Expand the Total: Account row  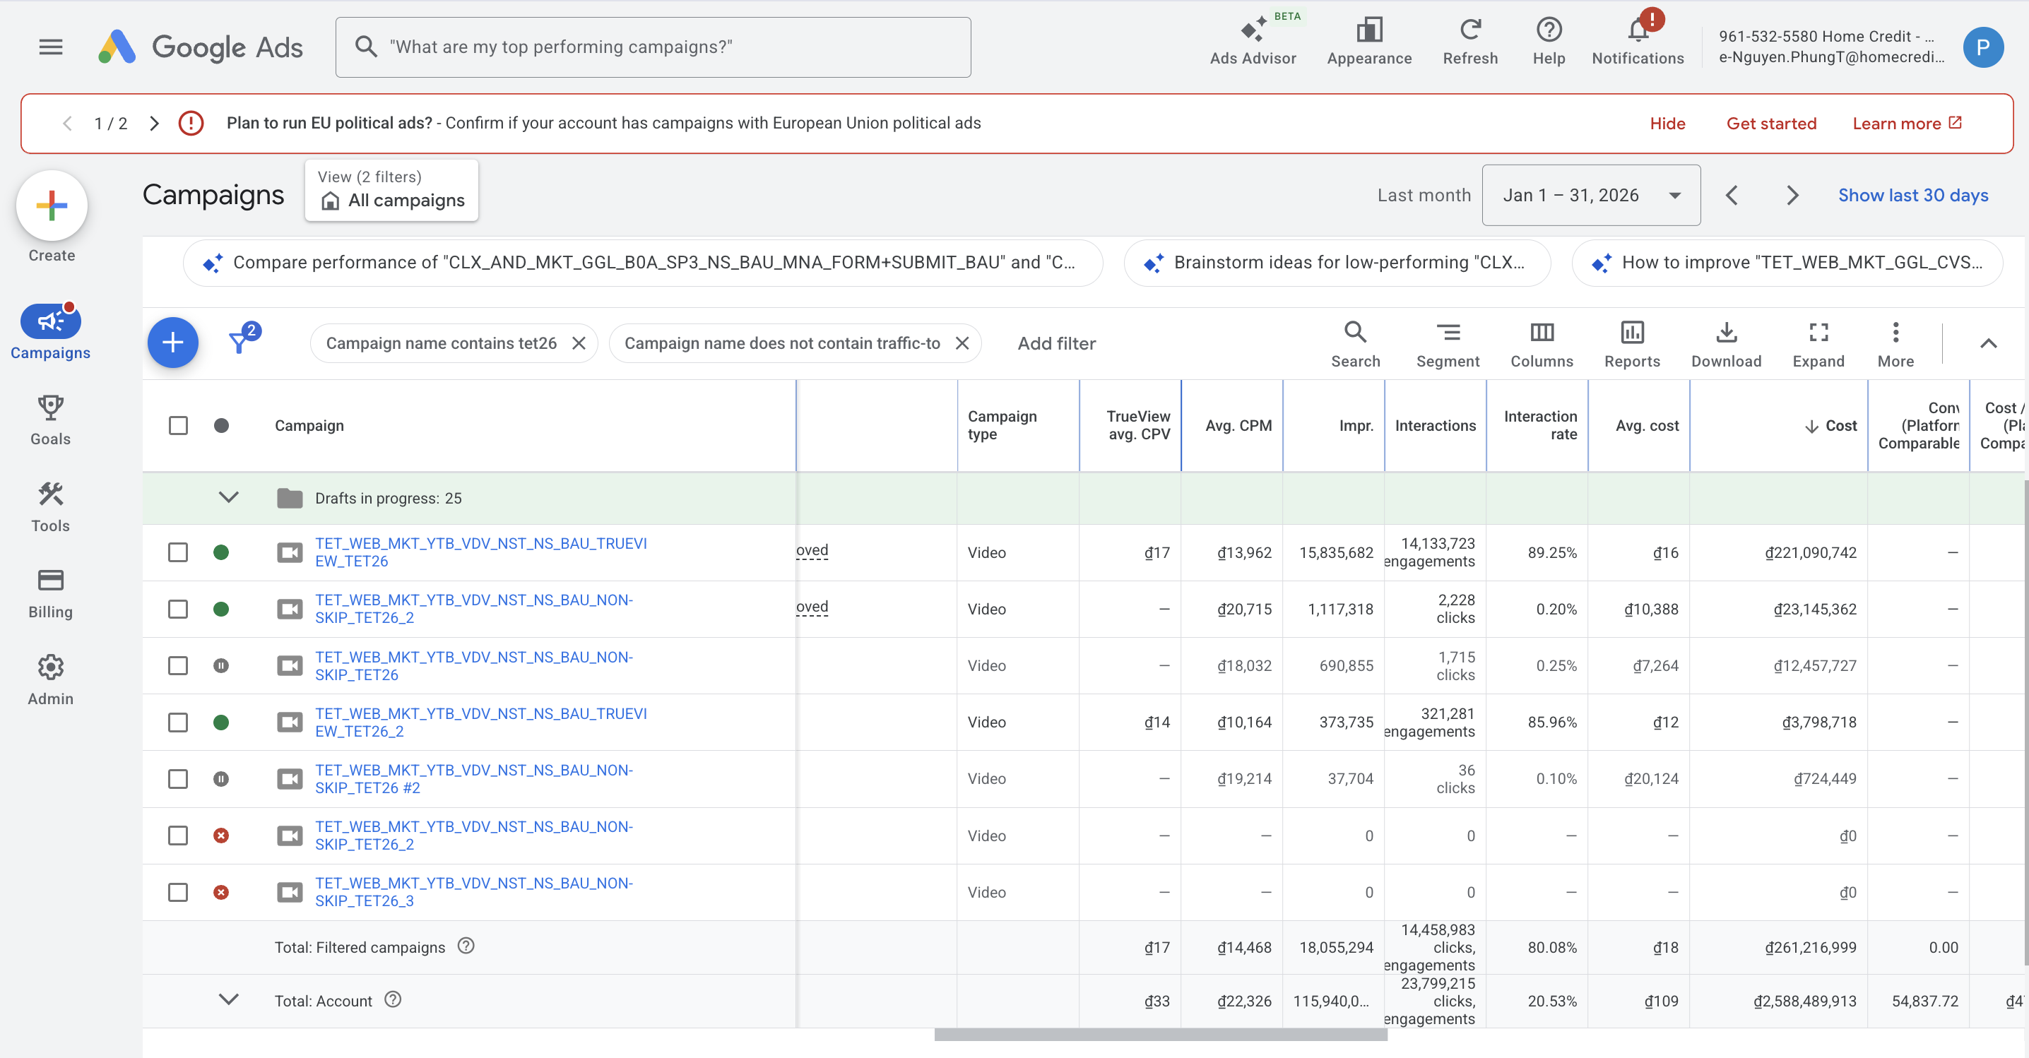pyautogui.click(x=228, y=999)
